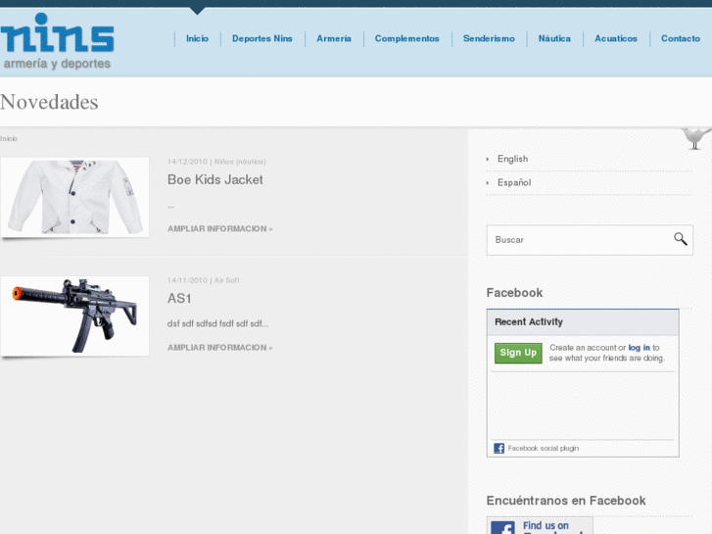Click the Encuéntranos en Facebook heading

[x=566, y=501]
